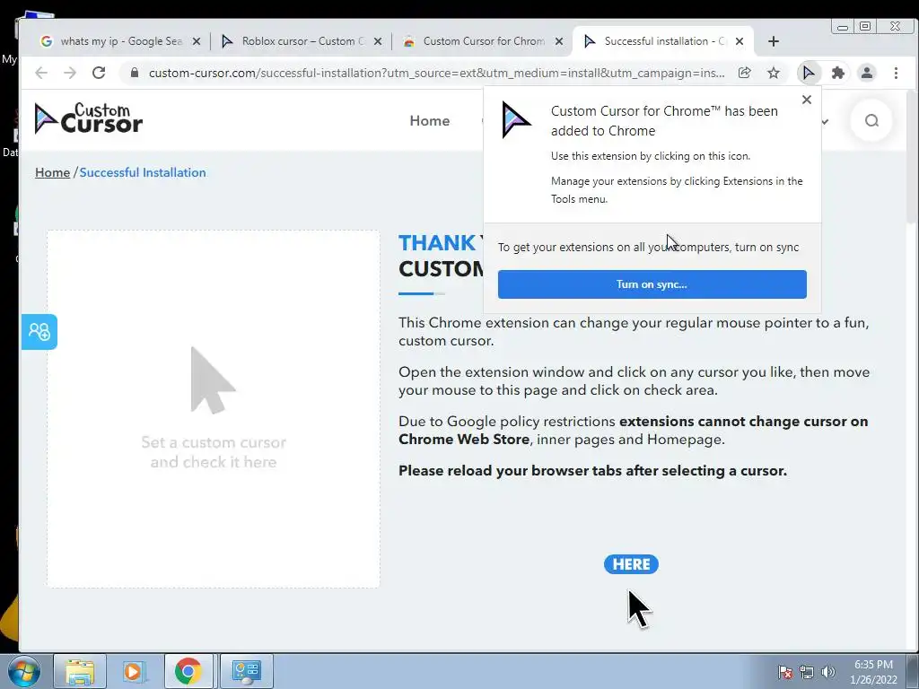Follow the Home breadcrumb link
919x689 pixels.
point(52,172)
